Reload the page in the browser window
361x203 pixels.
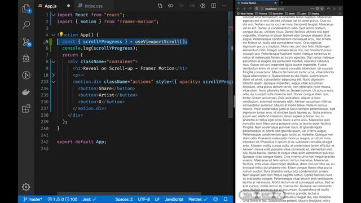250,9
